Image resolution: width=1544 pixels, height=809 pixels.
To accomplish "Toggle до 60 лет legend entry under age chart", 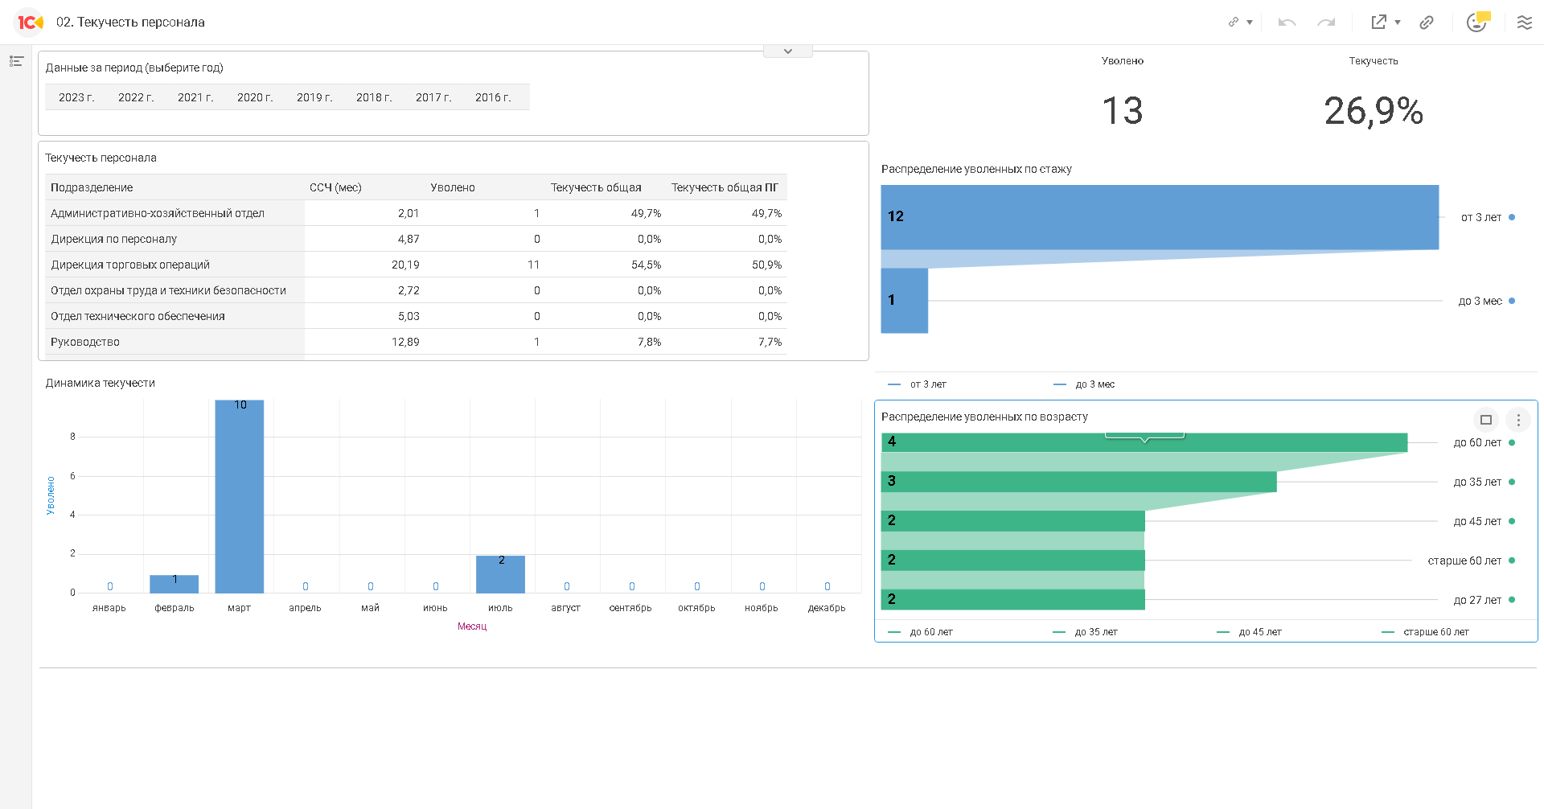I will tap(921, 632).
